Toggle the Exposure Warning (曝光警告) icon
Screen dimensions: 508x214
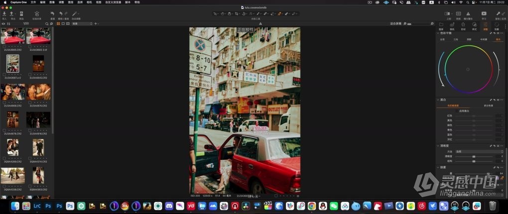(x=469, y=14)
